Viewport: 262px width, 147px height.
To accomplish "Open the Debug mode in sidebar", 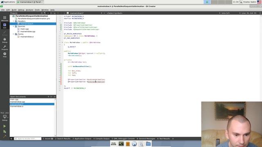I will click(x=5, y=40).
